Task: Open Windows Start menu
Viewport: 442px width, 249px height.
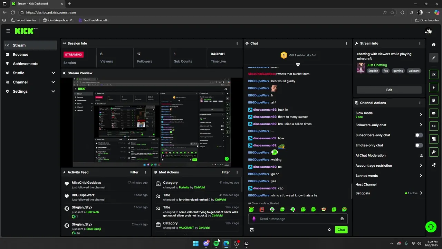Action: pyautogui.click(x=196, y=243)
